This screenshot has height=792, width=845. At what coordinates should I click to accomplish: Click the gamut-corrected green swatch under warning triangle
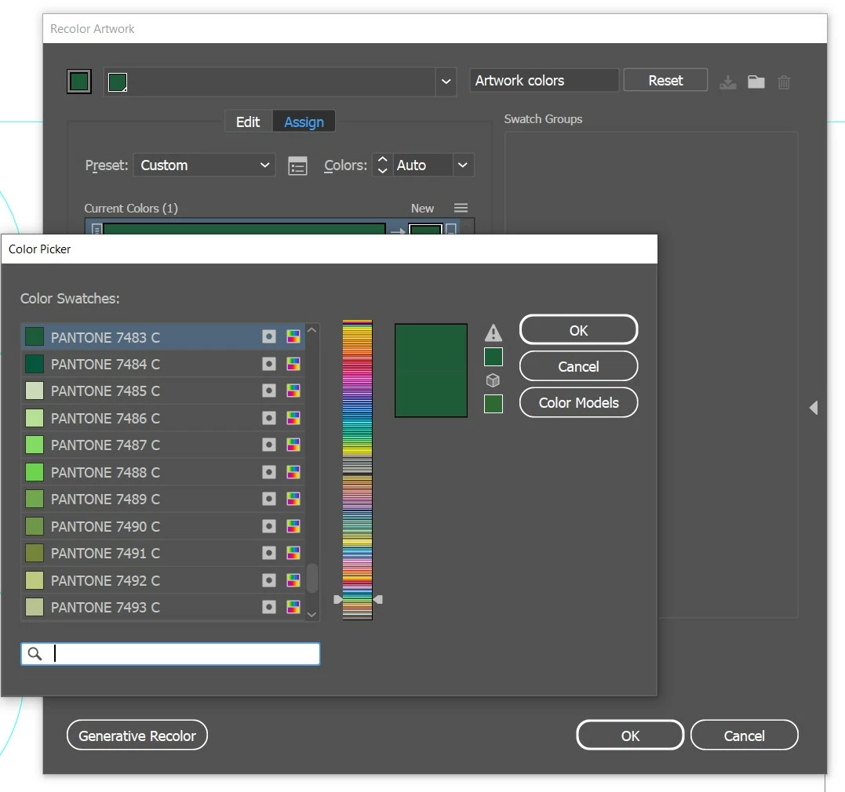point(493,357)
